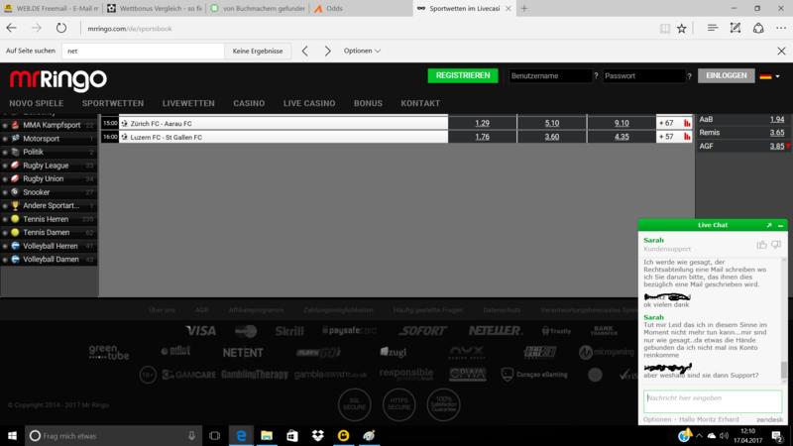
Task: Open the browser Hub menu
Action: coord(712,29)
